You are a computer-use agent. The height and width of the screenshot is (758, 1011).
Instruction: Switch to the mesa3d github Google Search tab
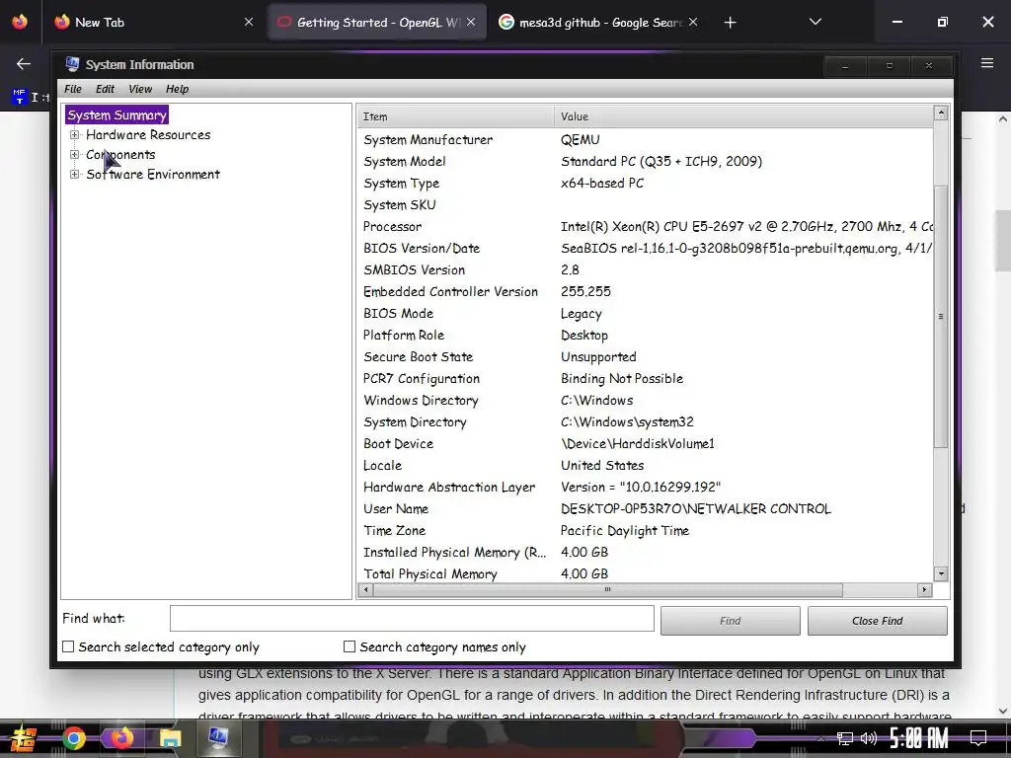[599, 22]
